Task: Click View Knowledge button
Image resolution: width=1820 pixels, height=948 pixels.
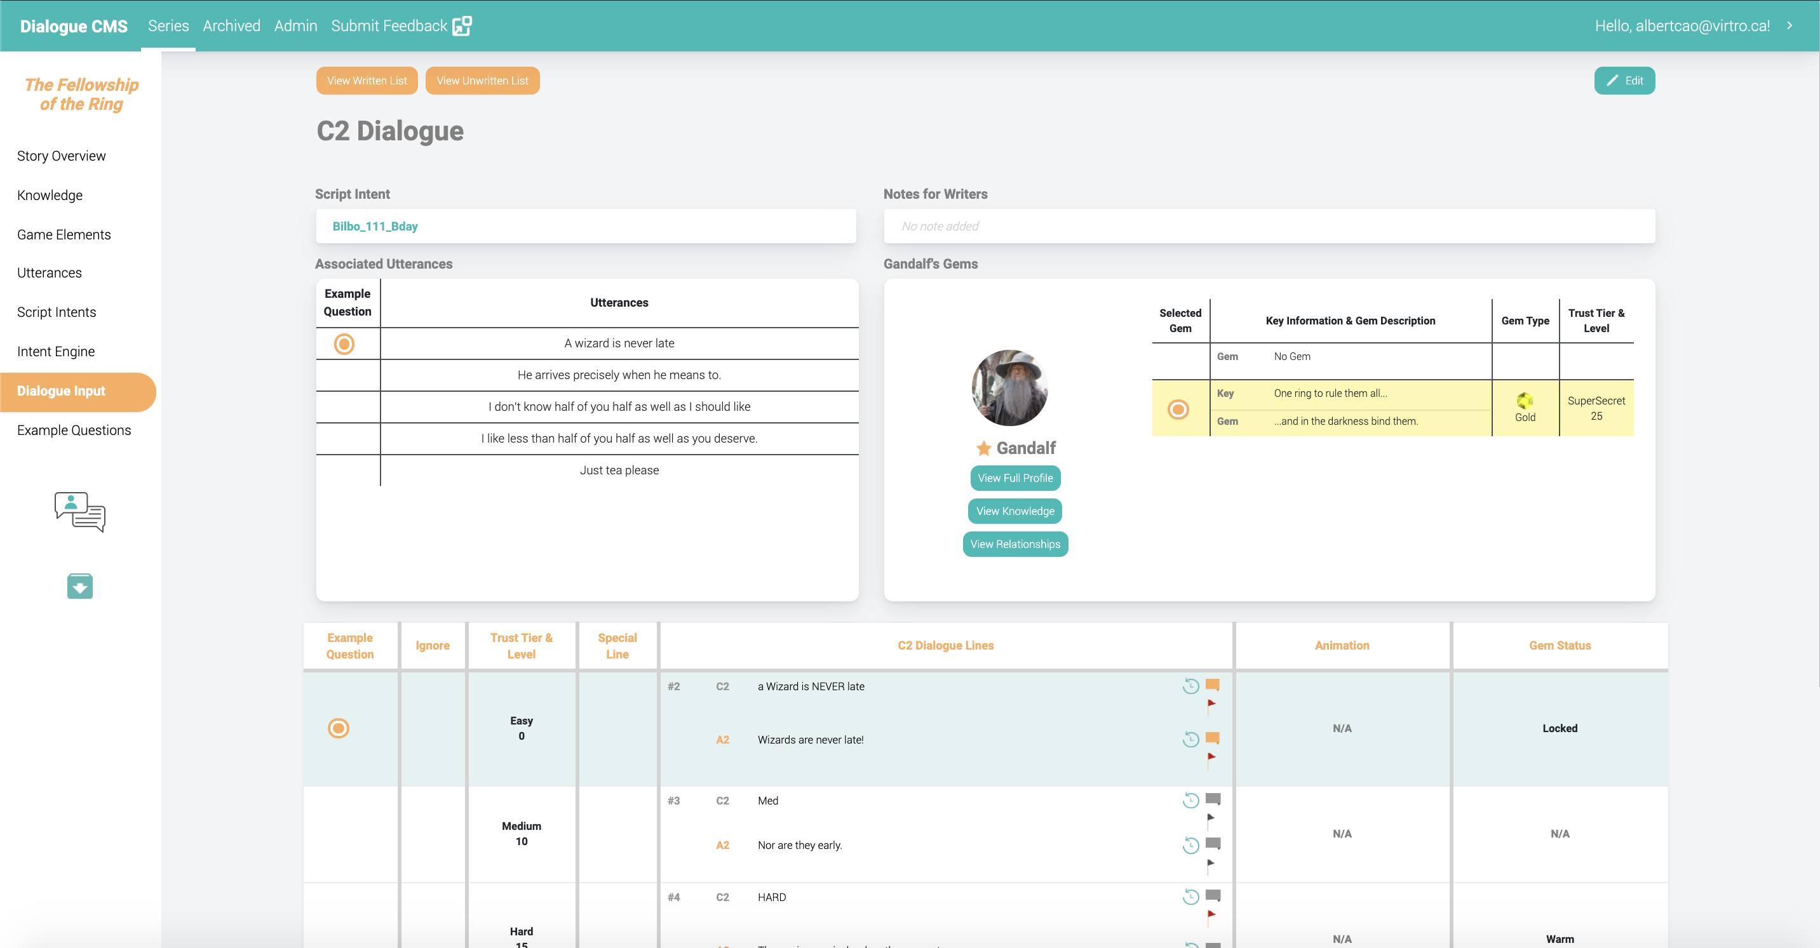Action: coord(1014,511)
